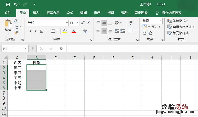Screen dimensions: 198x117
Task: Open 条件格式 conditional formatting
Action: click(x=178, y=21)
